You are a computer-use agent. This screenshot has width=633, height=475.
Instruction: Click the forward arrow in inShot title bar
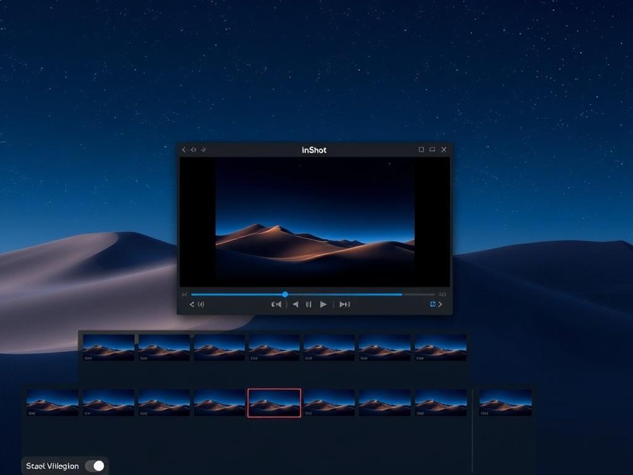click(x=203, y=150)
